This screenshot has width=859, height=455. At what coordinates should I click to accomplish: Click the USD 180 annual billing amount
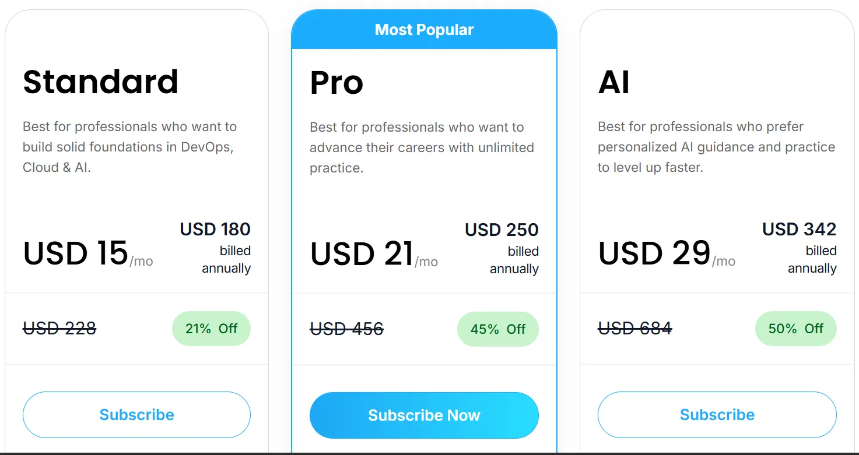tap(215, 230)
